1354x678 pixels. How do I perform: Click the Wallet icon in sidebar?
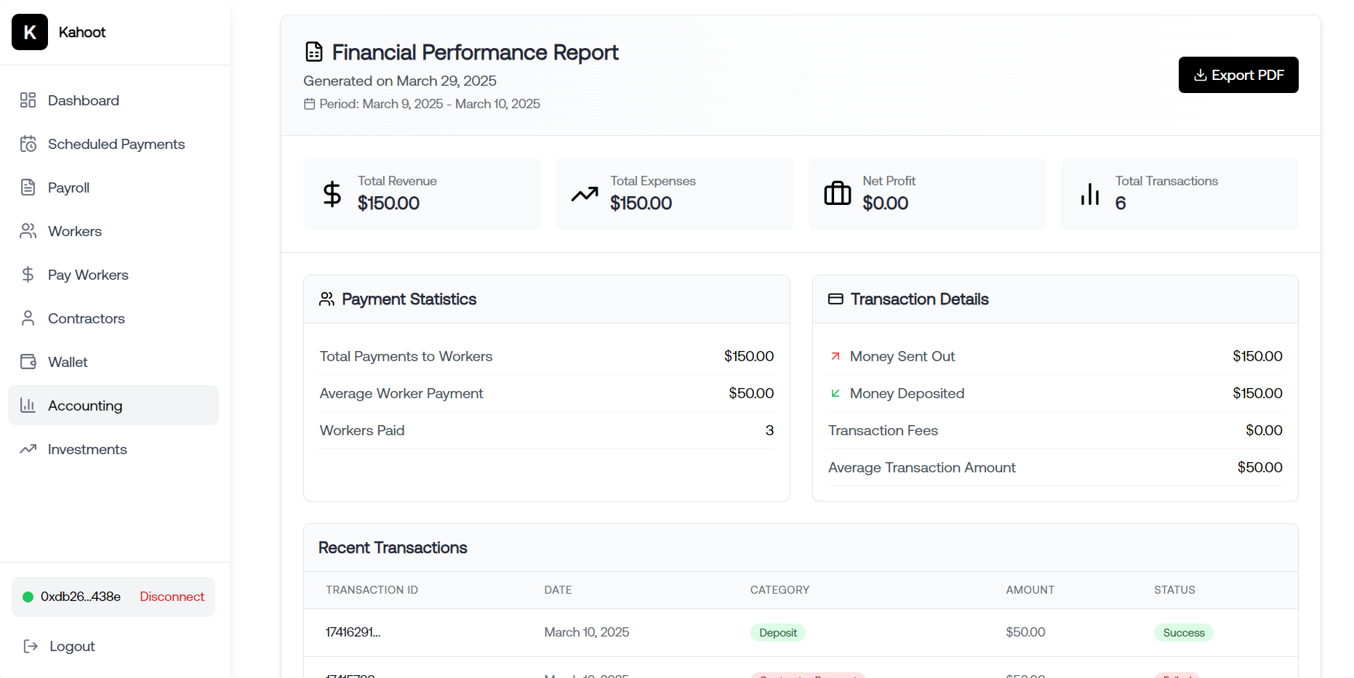click(x=28, y=362)
